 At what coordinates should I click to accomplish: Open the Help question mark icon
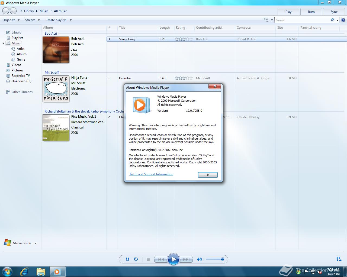(343, 20)
